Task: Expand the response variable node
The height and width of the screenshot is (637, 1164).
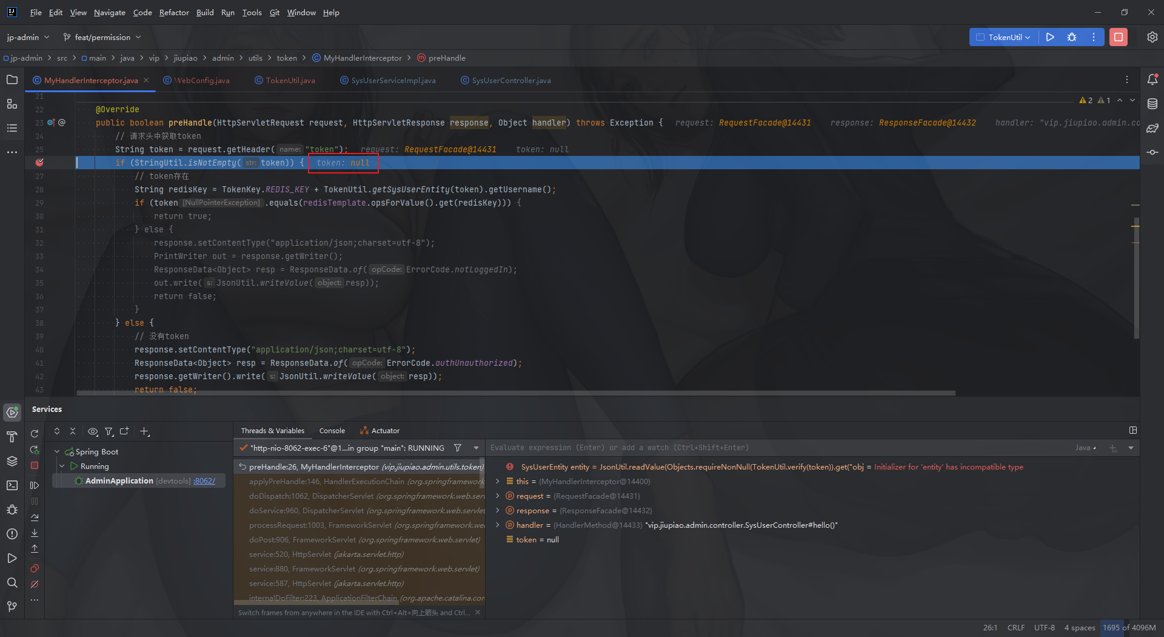Action: (498, 510)
